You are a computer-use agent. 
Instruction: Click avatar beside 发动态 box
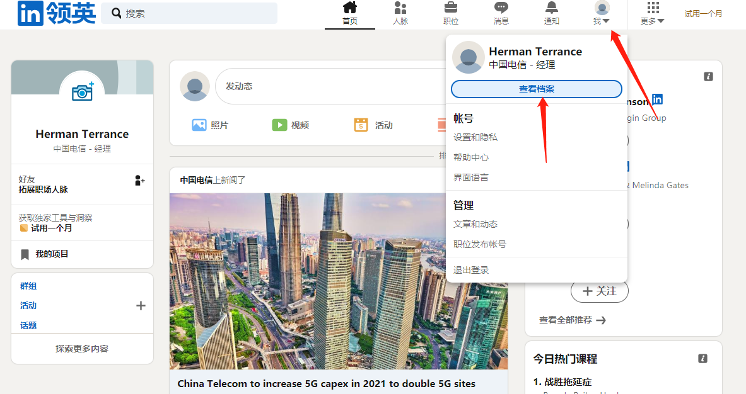(x=195, y=86)
